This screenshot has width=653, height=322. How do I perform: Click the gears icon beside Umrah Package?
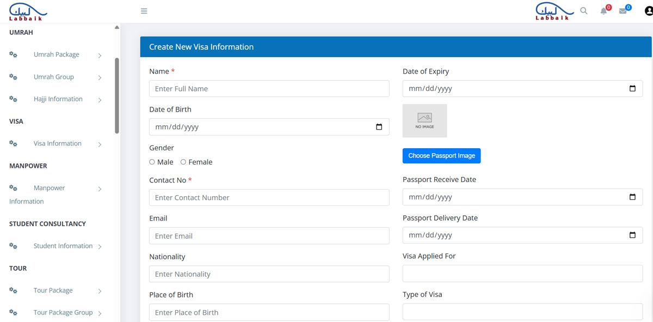pos(14,54)
